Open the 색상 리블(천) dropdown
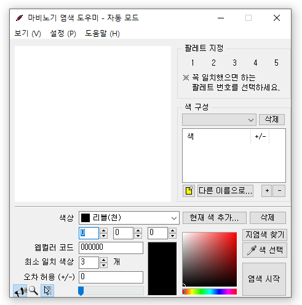The width and height of the screenshot is (302, 305). click(x=129, y=218)
